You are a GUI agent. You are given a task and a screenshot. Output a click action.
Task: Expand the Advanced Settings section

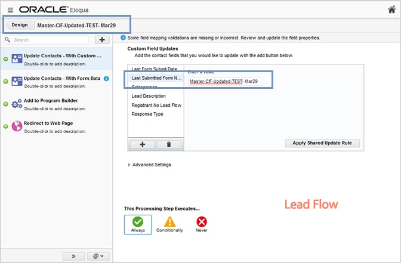point(129,165)
